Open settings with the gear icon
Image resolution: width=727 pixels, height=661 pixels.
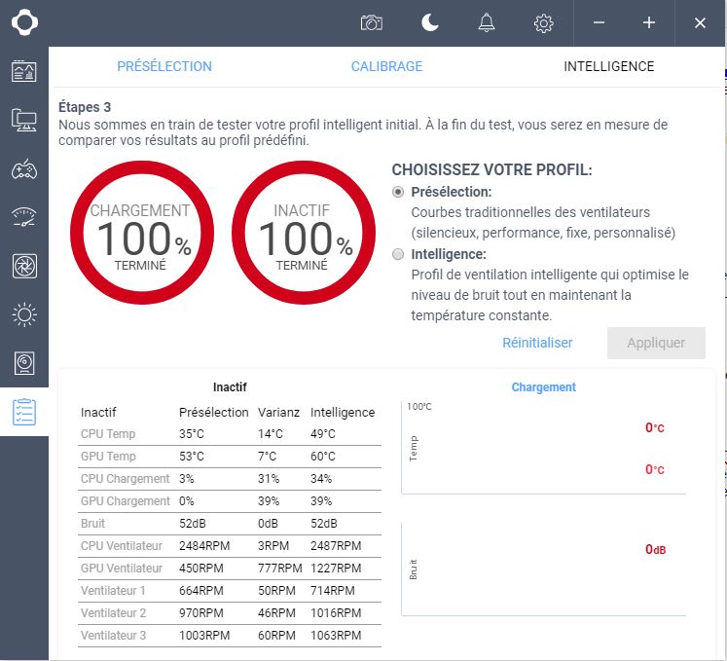(x=544, y=23)
